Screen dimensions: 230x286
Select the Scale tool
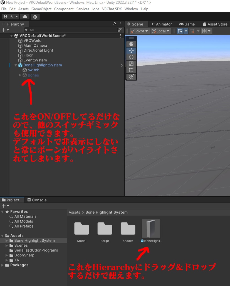131,64
